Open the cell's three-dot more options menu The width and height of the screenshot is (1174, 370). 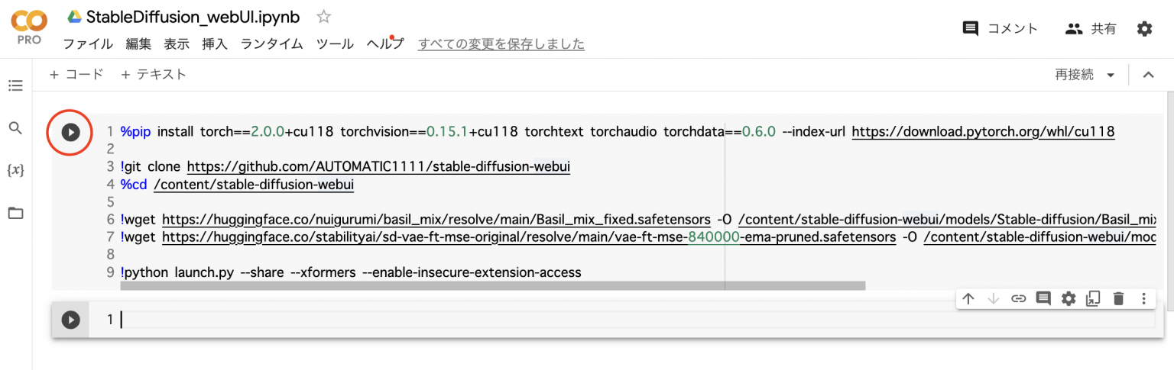point(1143,299)
